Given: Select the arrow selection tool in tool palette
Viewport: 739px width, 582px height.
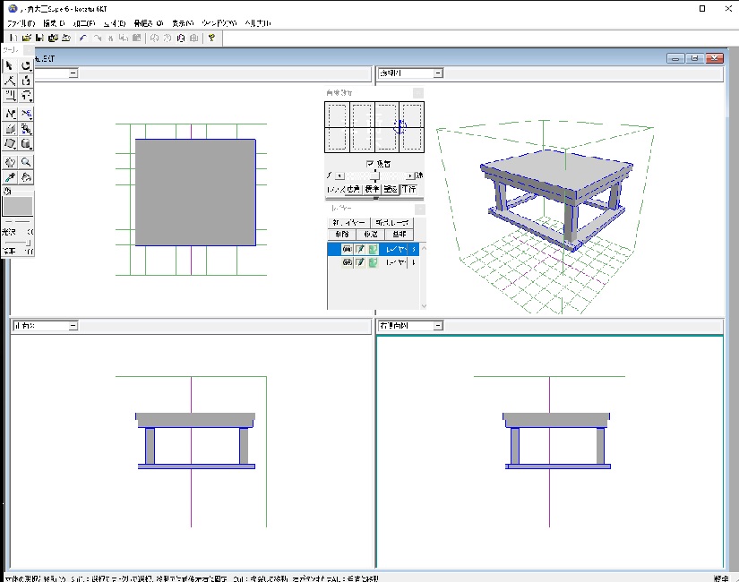Looking at the screenshot, I should tap(10, 65).
